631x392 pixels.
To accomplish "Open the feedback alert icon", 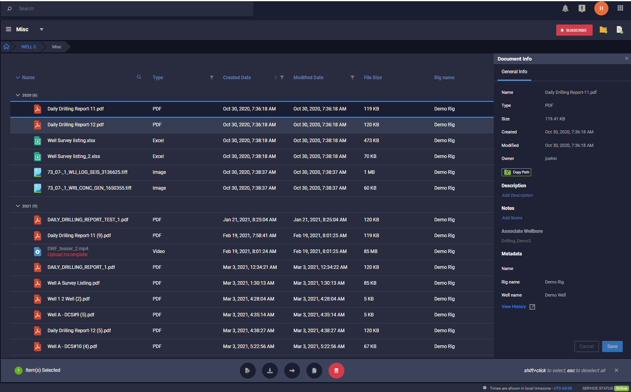I will (x=582, y=8).
